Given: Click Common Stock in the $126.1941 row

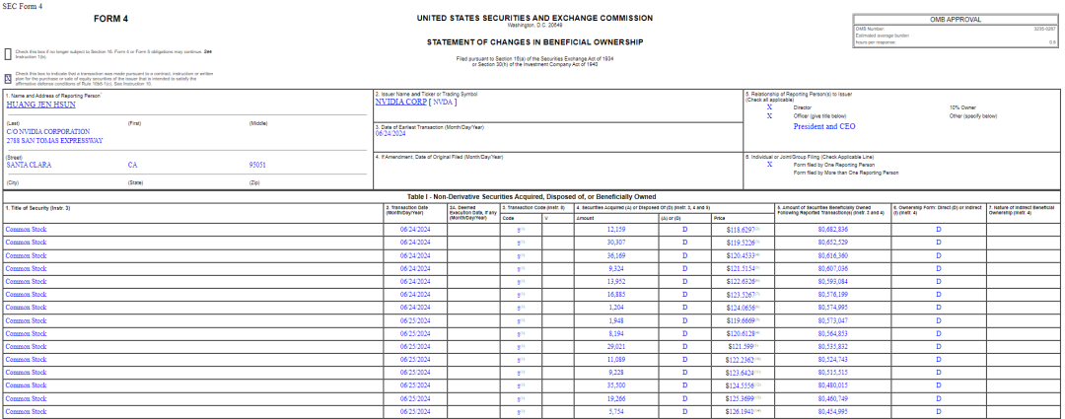Looking at the screenshot, I should [26, 411].
